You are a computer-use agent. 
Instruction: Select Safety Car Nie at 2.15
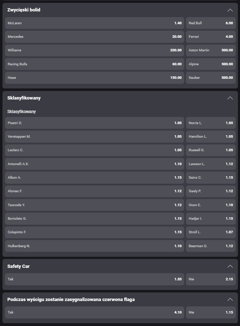210,279
